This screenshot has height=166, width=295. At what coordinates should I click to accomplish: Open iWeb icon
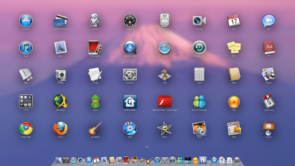click(x=234, y=129)
